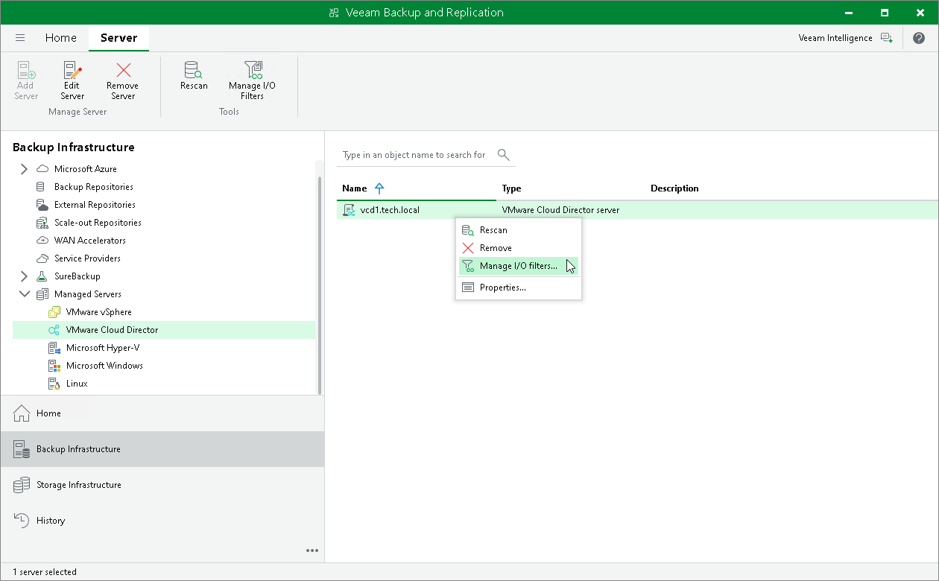This screenshot has width=939, height=581.
Task: Select the External Repositories tree icon
Action: tap(42, 205)
